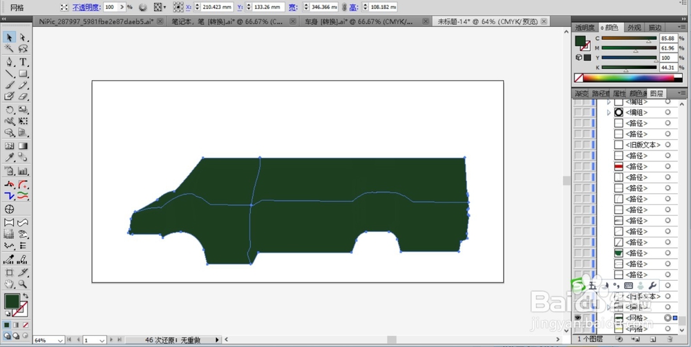
Task: Pick the Gradient tool
Action: point(23,146)
